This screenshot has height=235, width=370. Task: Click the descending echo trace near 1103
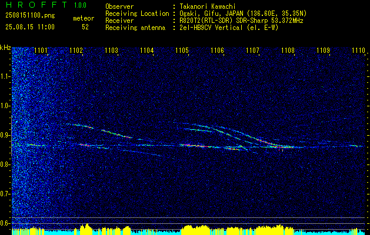coord(117,133)
